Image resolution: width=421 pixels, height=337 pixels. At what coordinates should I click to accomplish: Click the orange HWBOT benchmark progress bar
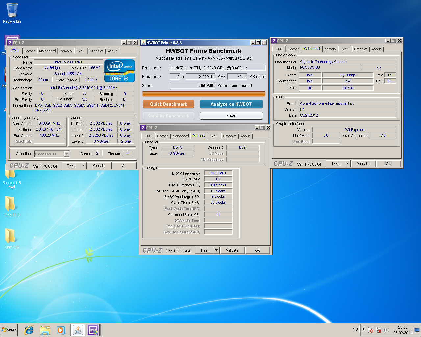click(x=204, y=94)
